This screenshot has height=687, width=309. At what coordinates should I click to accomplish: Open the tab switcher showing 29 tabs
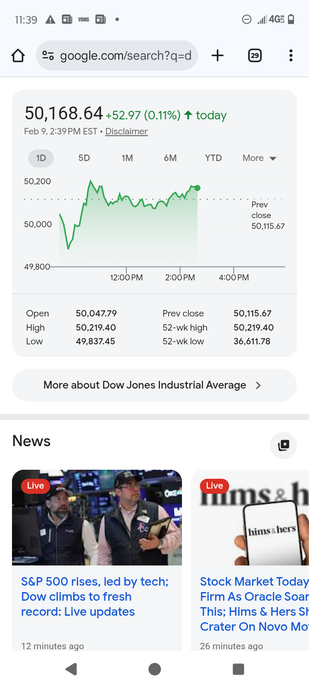tap(255, 55)
